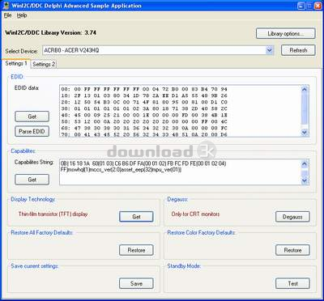The image size is (324, 301).
Task: Click the Library options button
Action: 286,34
